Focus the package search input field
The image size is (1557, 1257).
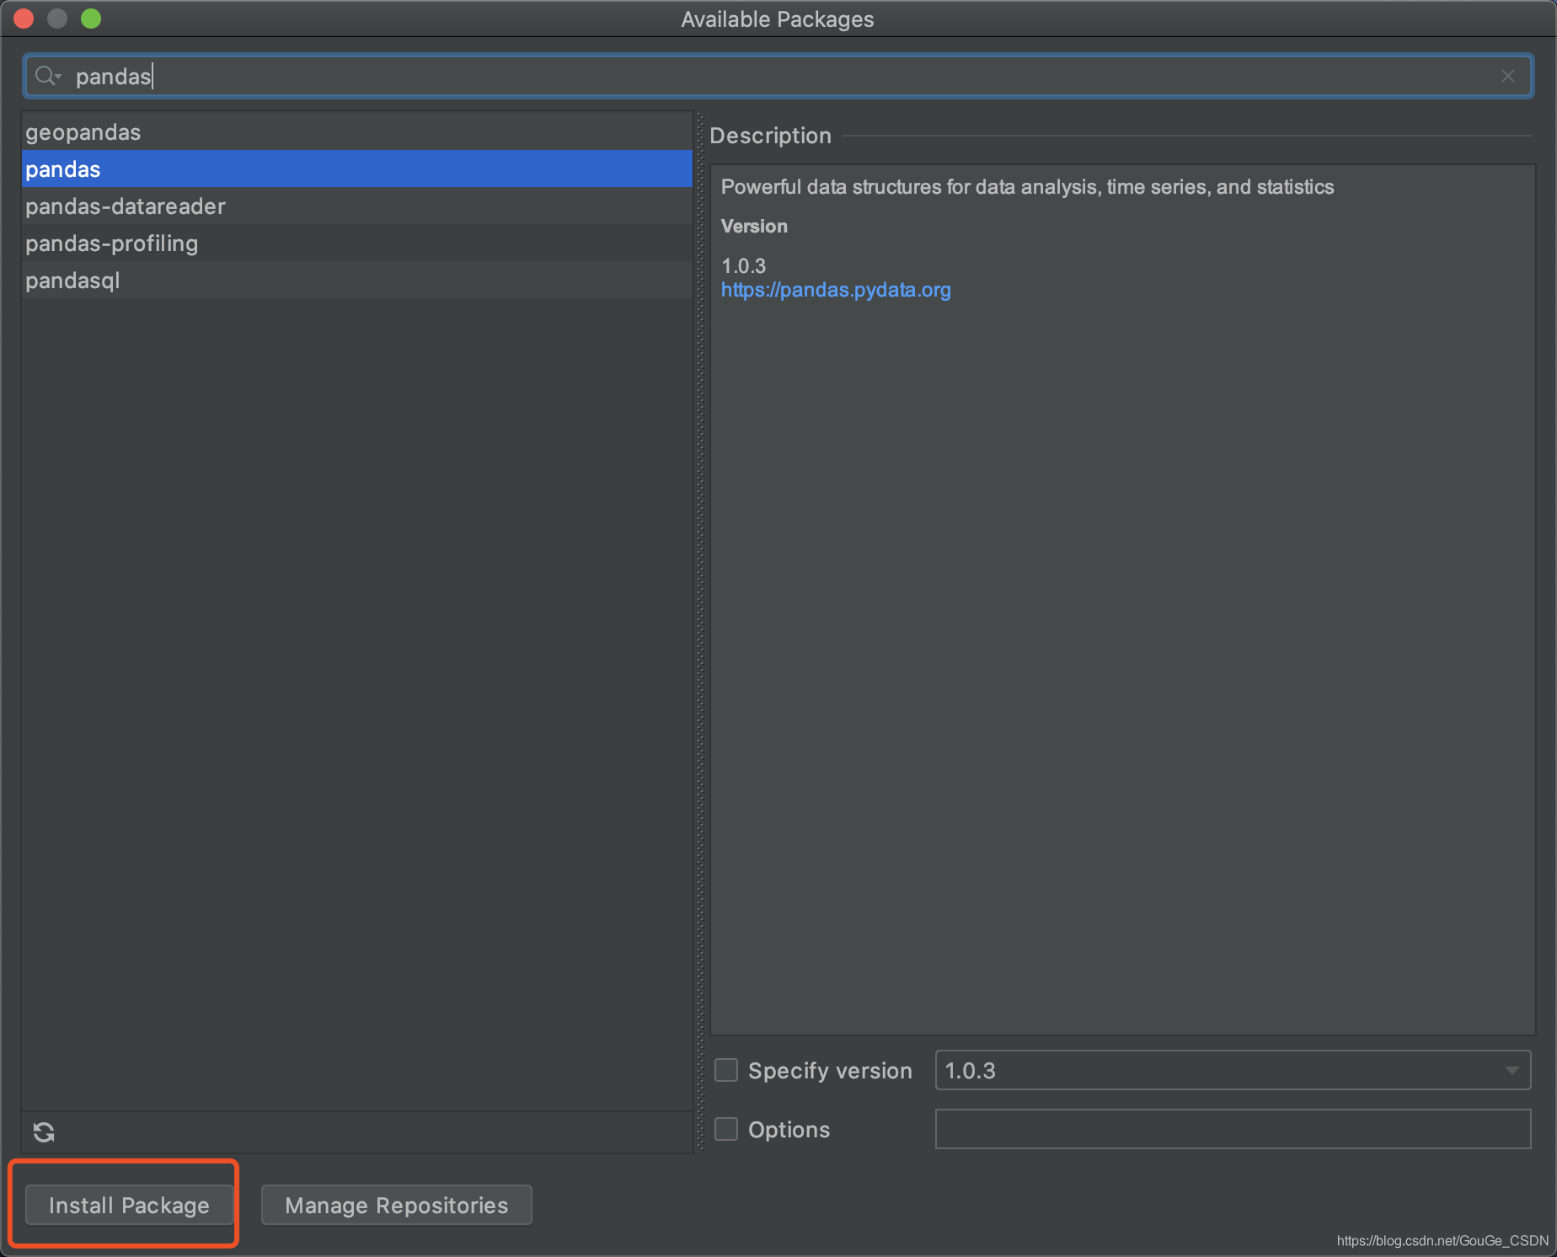point(777,77)
